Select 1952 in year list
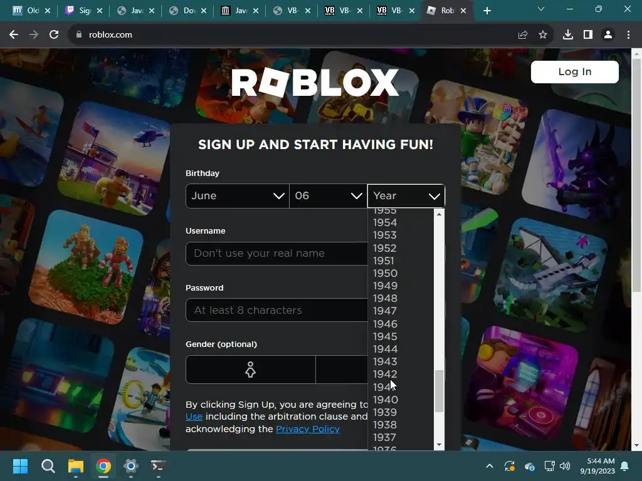The image size is (642, 481). (x=385, y=248)
